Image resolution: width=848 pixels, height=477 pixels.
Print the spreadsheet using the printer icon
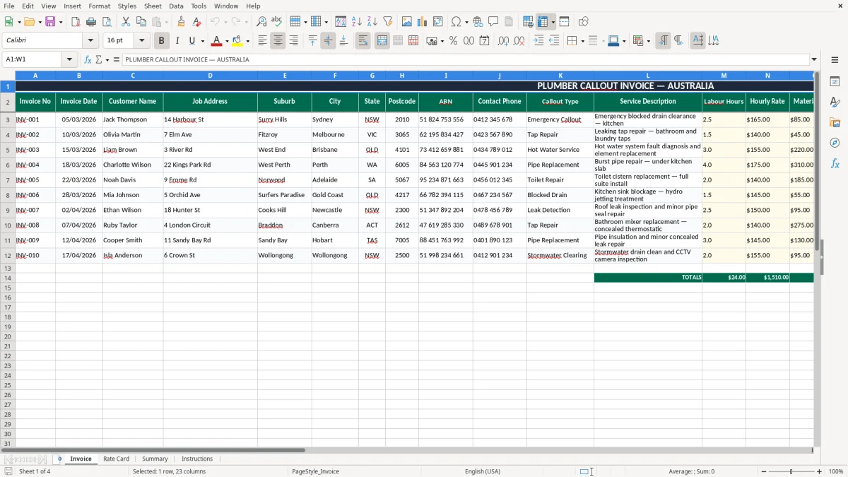tap(91, 22)
